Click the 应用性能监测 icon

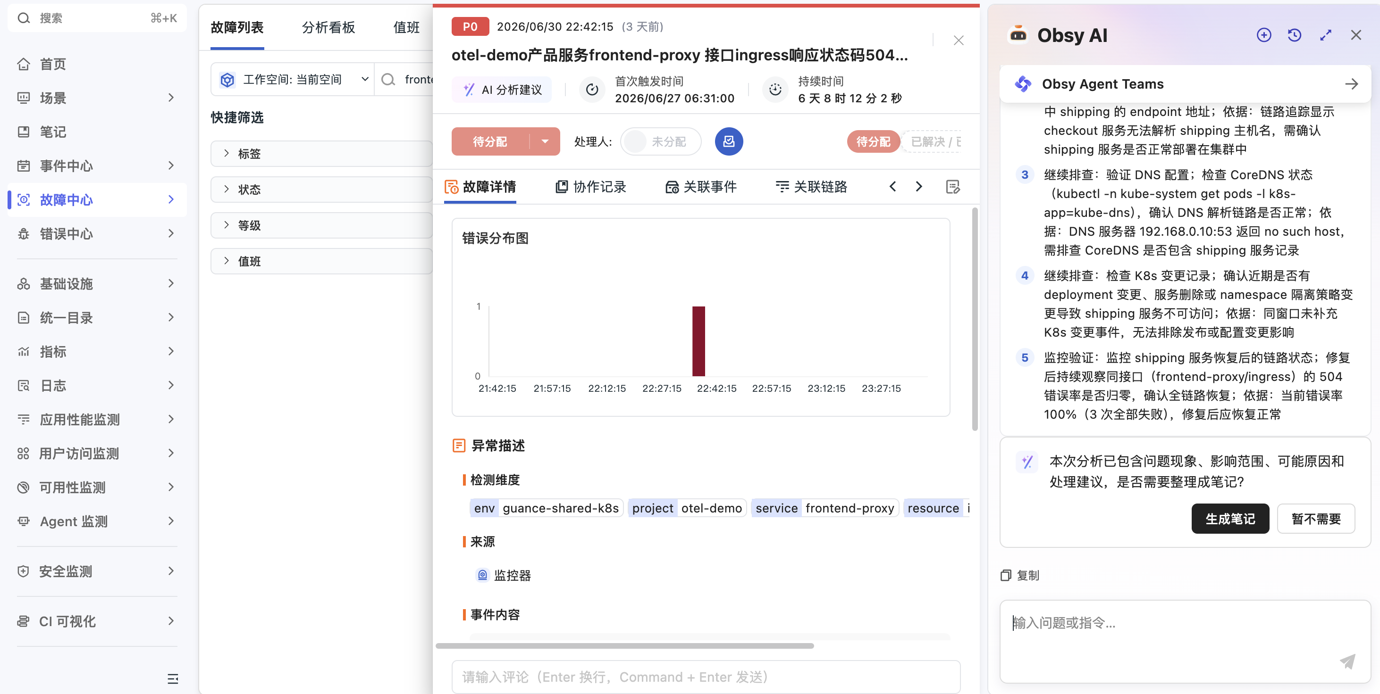[x=24, y=420]
